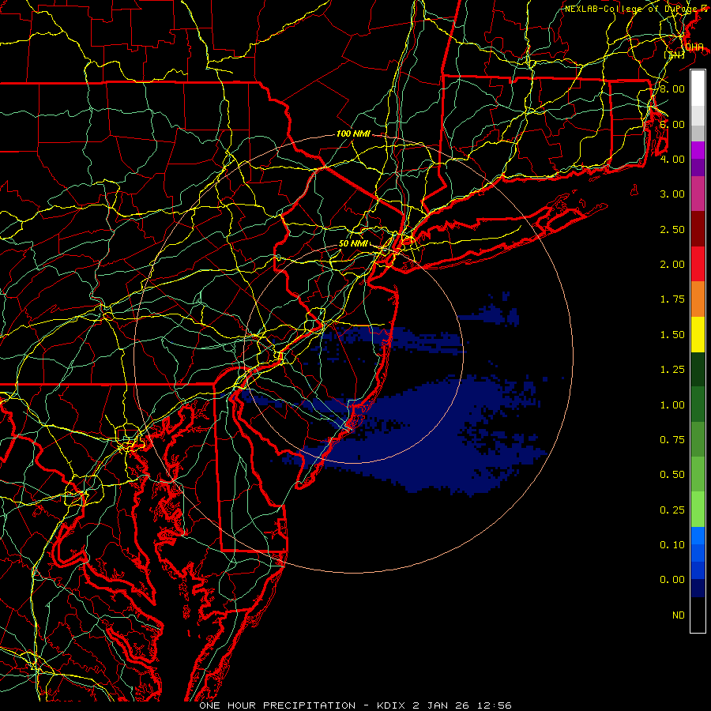Click the darkest green swatch beside 1.25
The width and height of the screenshot is (711, 711).
(x=698, y=370)
